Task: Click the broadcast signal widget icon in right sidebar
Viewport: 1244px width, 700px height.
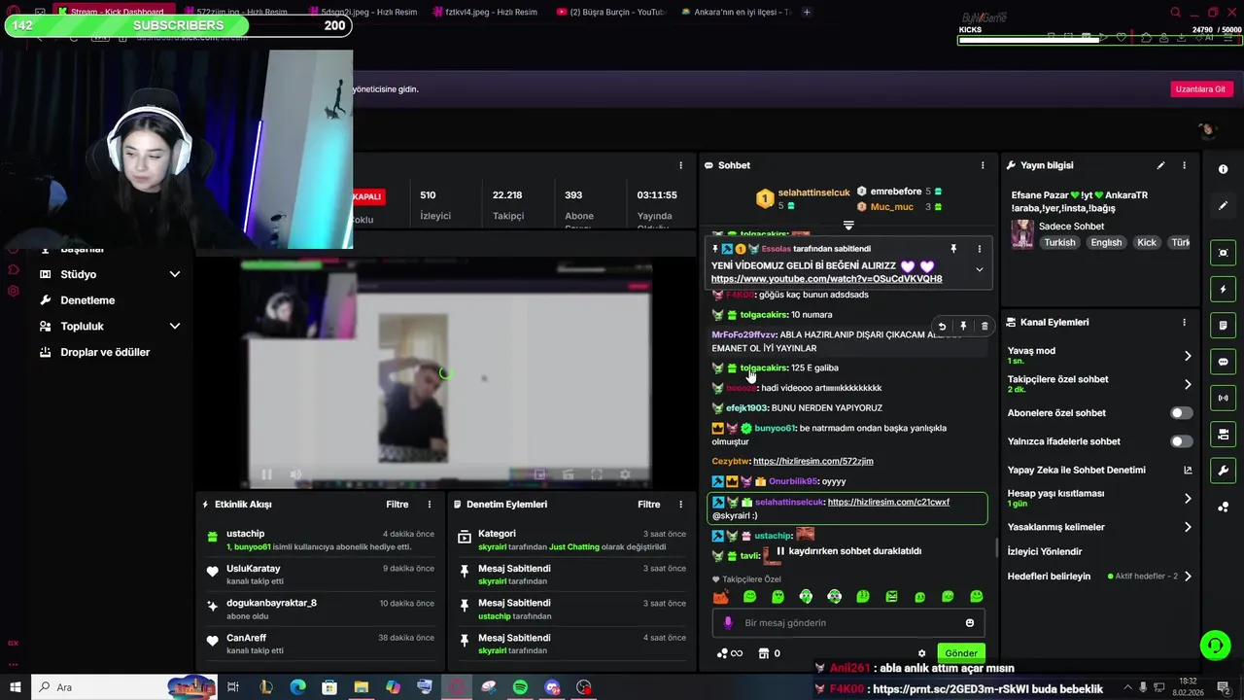Action: pyautogui.click(x=1224, y=398)
